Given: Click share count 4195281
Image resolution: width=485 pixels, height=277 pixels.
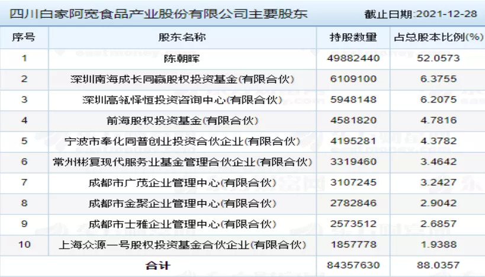Looking at the screenshot, I should tap(353, 141).
